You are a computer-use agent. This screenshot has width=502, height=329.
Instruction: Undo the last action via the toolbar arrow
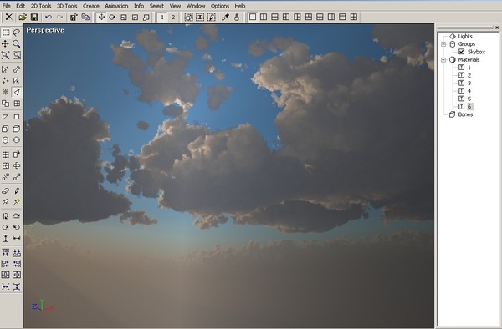[x=48, y=17]
